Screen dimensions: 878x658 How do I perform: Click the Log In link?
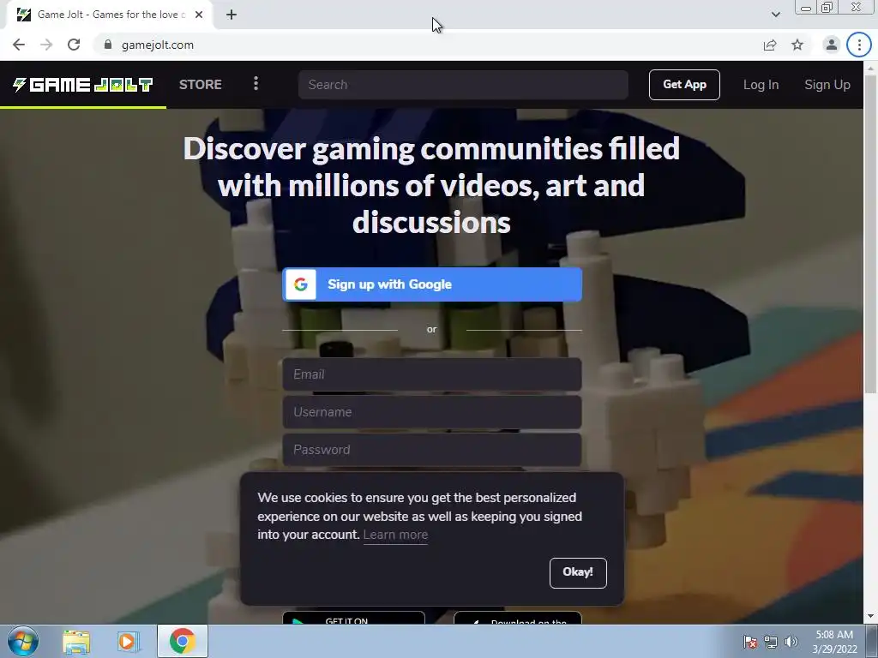pyautogui.click(x=761, y=85)
